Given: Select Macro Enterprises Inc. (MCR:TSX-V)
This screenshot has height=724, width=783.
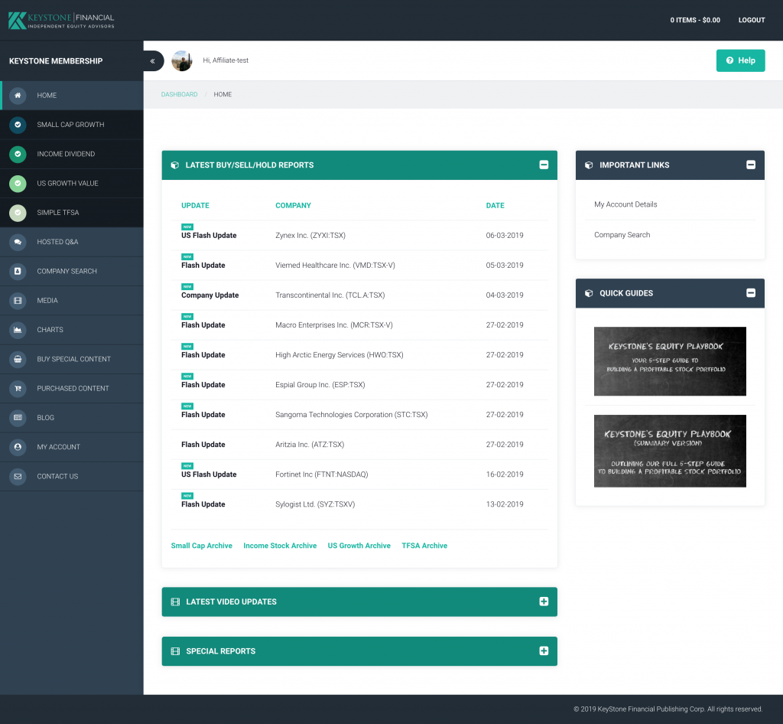Looking at the screenshot, I should [334, 325].
